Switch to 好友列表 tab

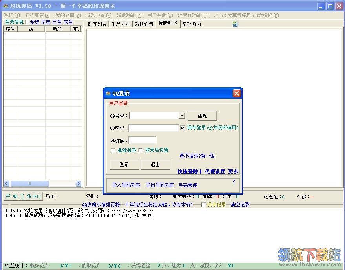(x=97, y=24)
